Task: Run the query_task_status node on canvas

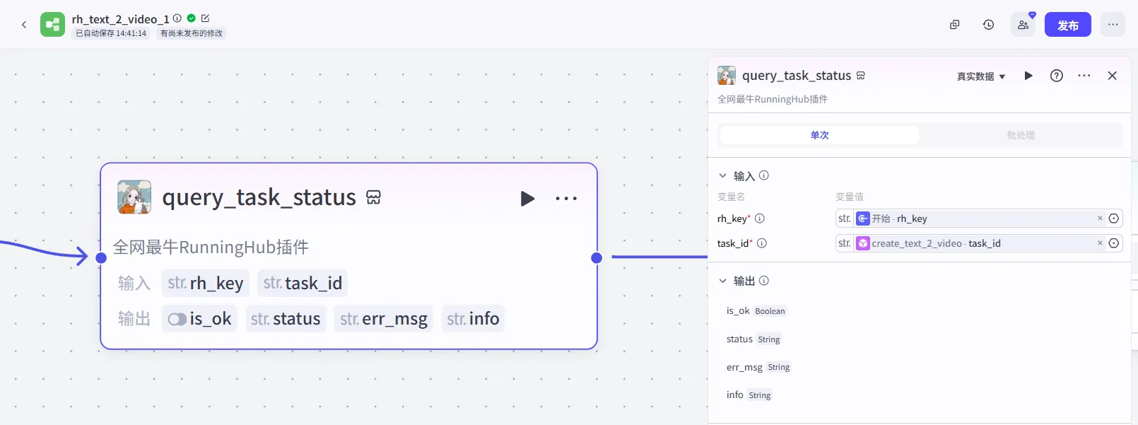Action: [x=527, y=199]
